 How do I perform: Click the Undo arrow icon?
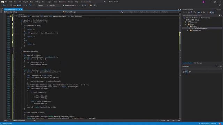coord(30,6)
